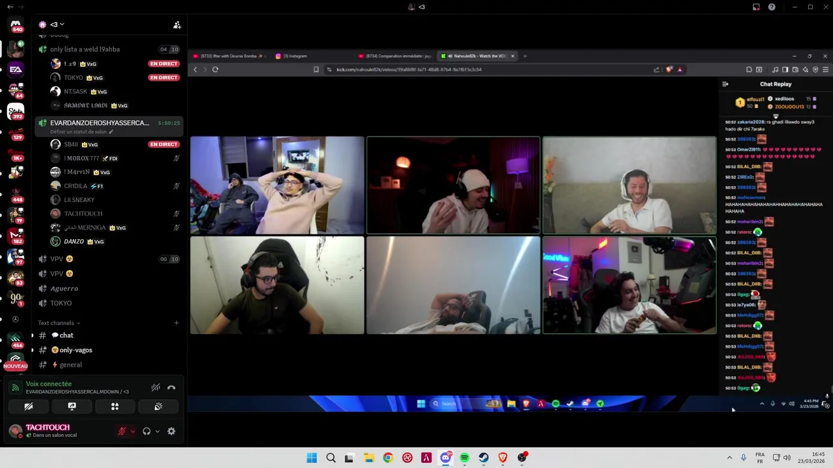Screen dimensions: 833x468
Task: Edit the voice channel status pencil
Action: pos(111,132)
